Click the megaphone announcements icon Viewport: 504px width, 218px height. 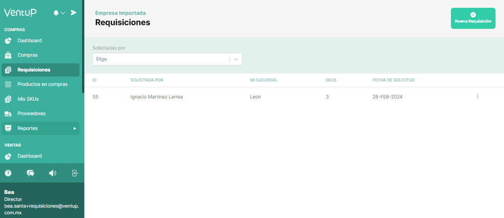click(53, 173)
